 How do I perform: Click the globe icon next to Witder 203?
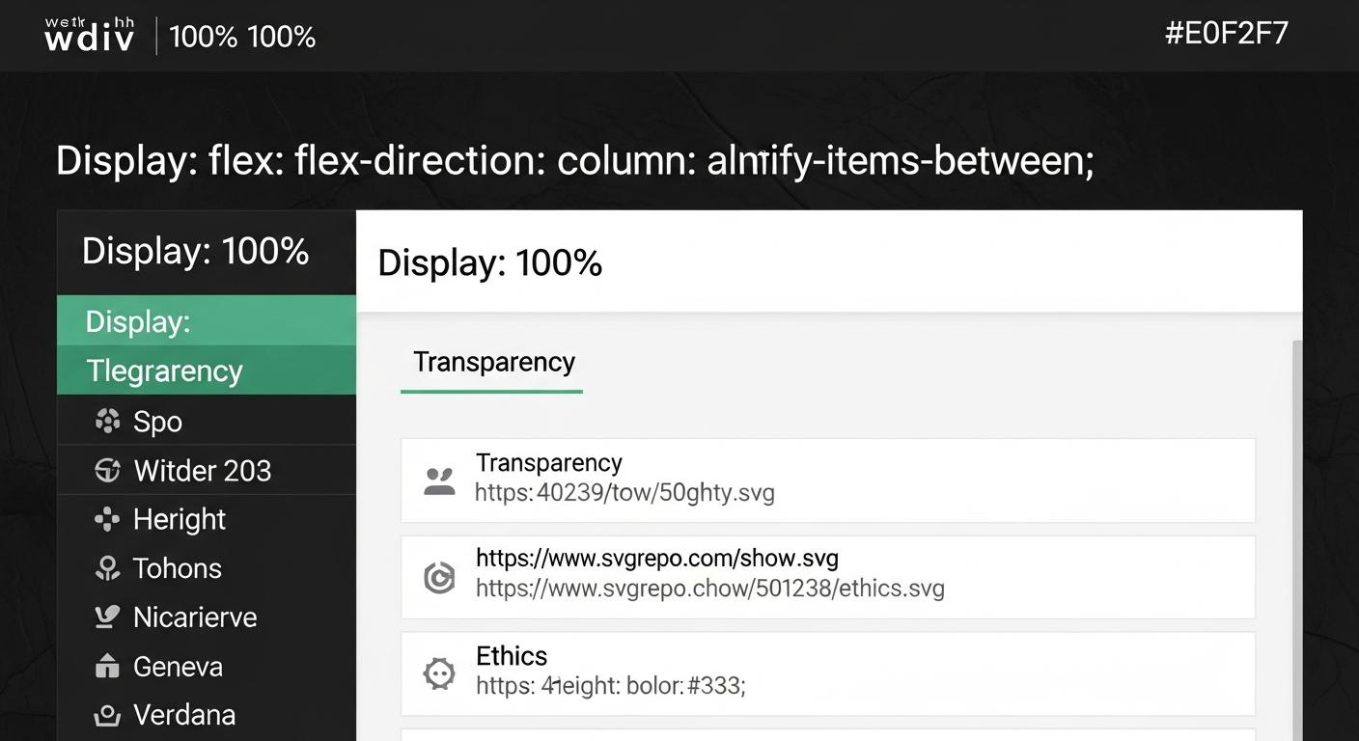click(x=107, y=471)
